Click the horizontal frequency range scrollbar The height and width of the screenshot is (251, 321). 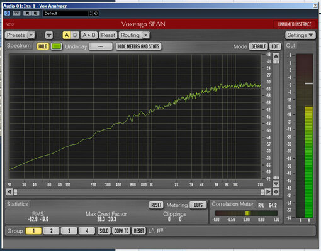tap(138, 192)
